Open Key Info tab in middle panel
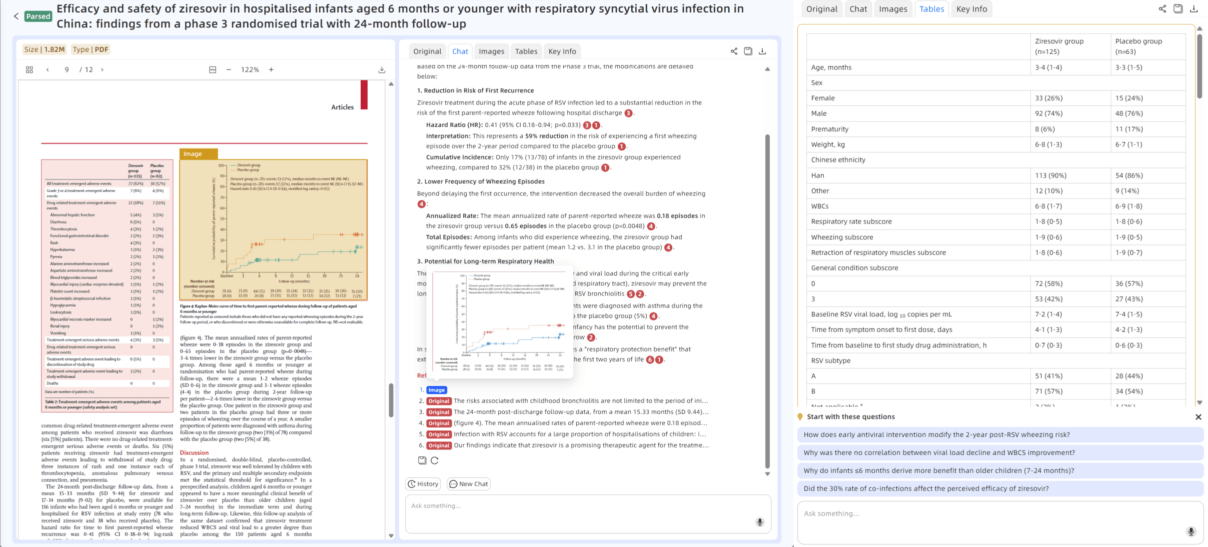1208x547 pixels. (562, 51)
